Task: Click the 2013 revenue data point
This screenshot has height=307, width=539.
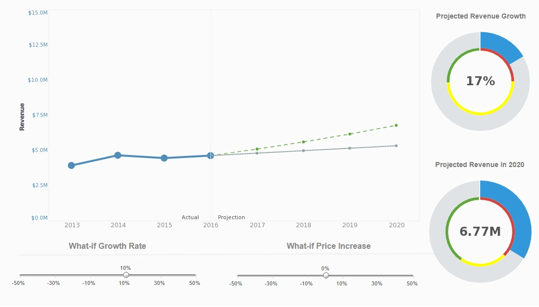Action: [x=71, y=166]
